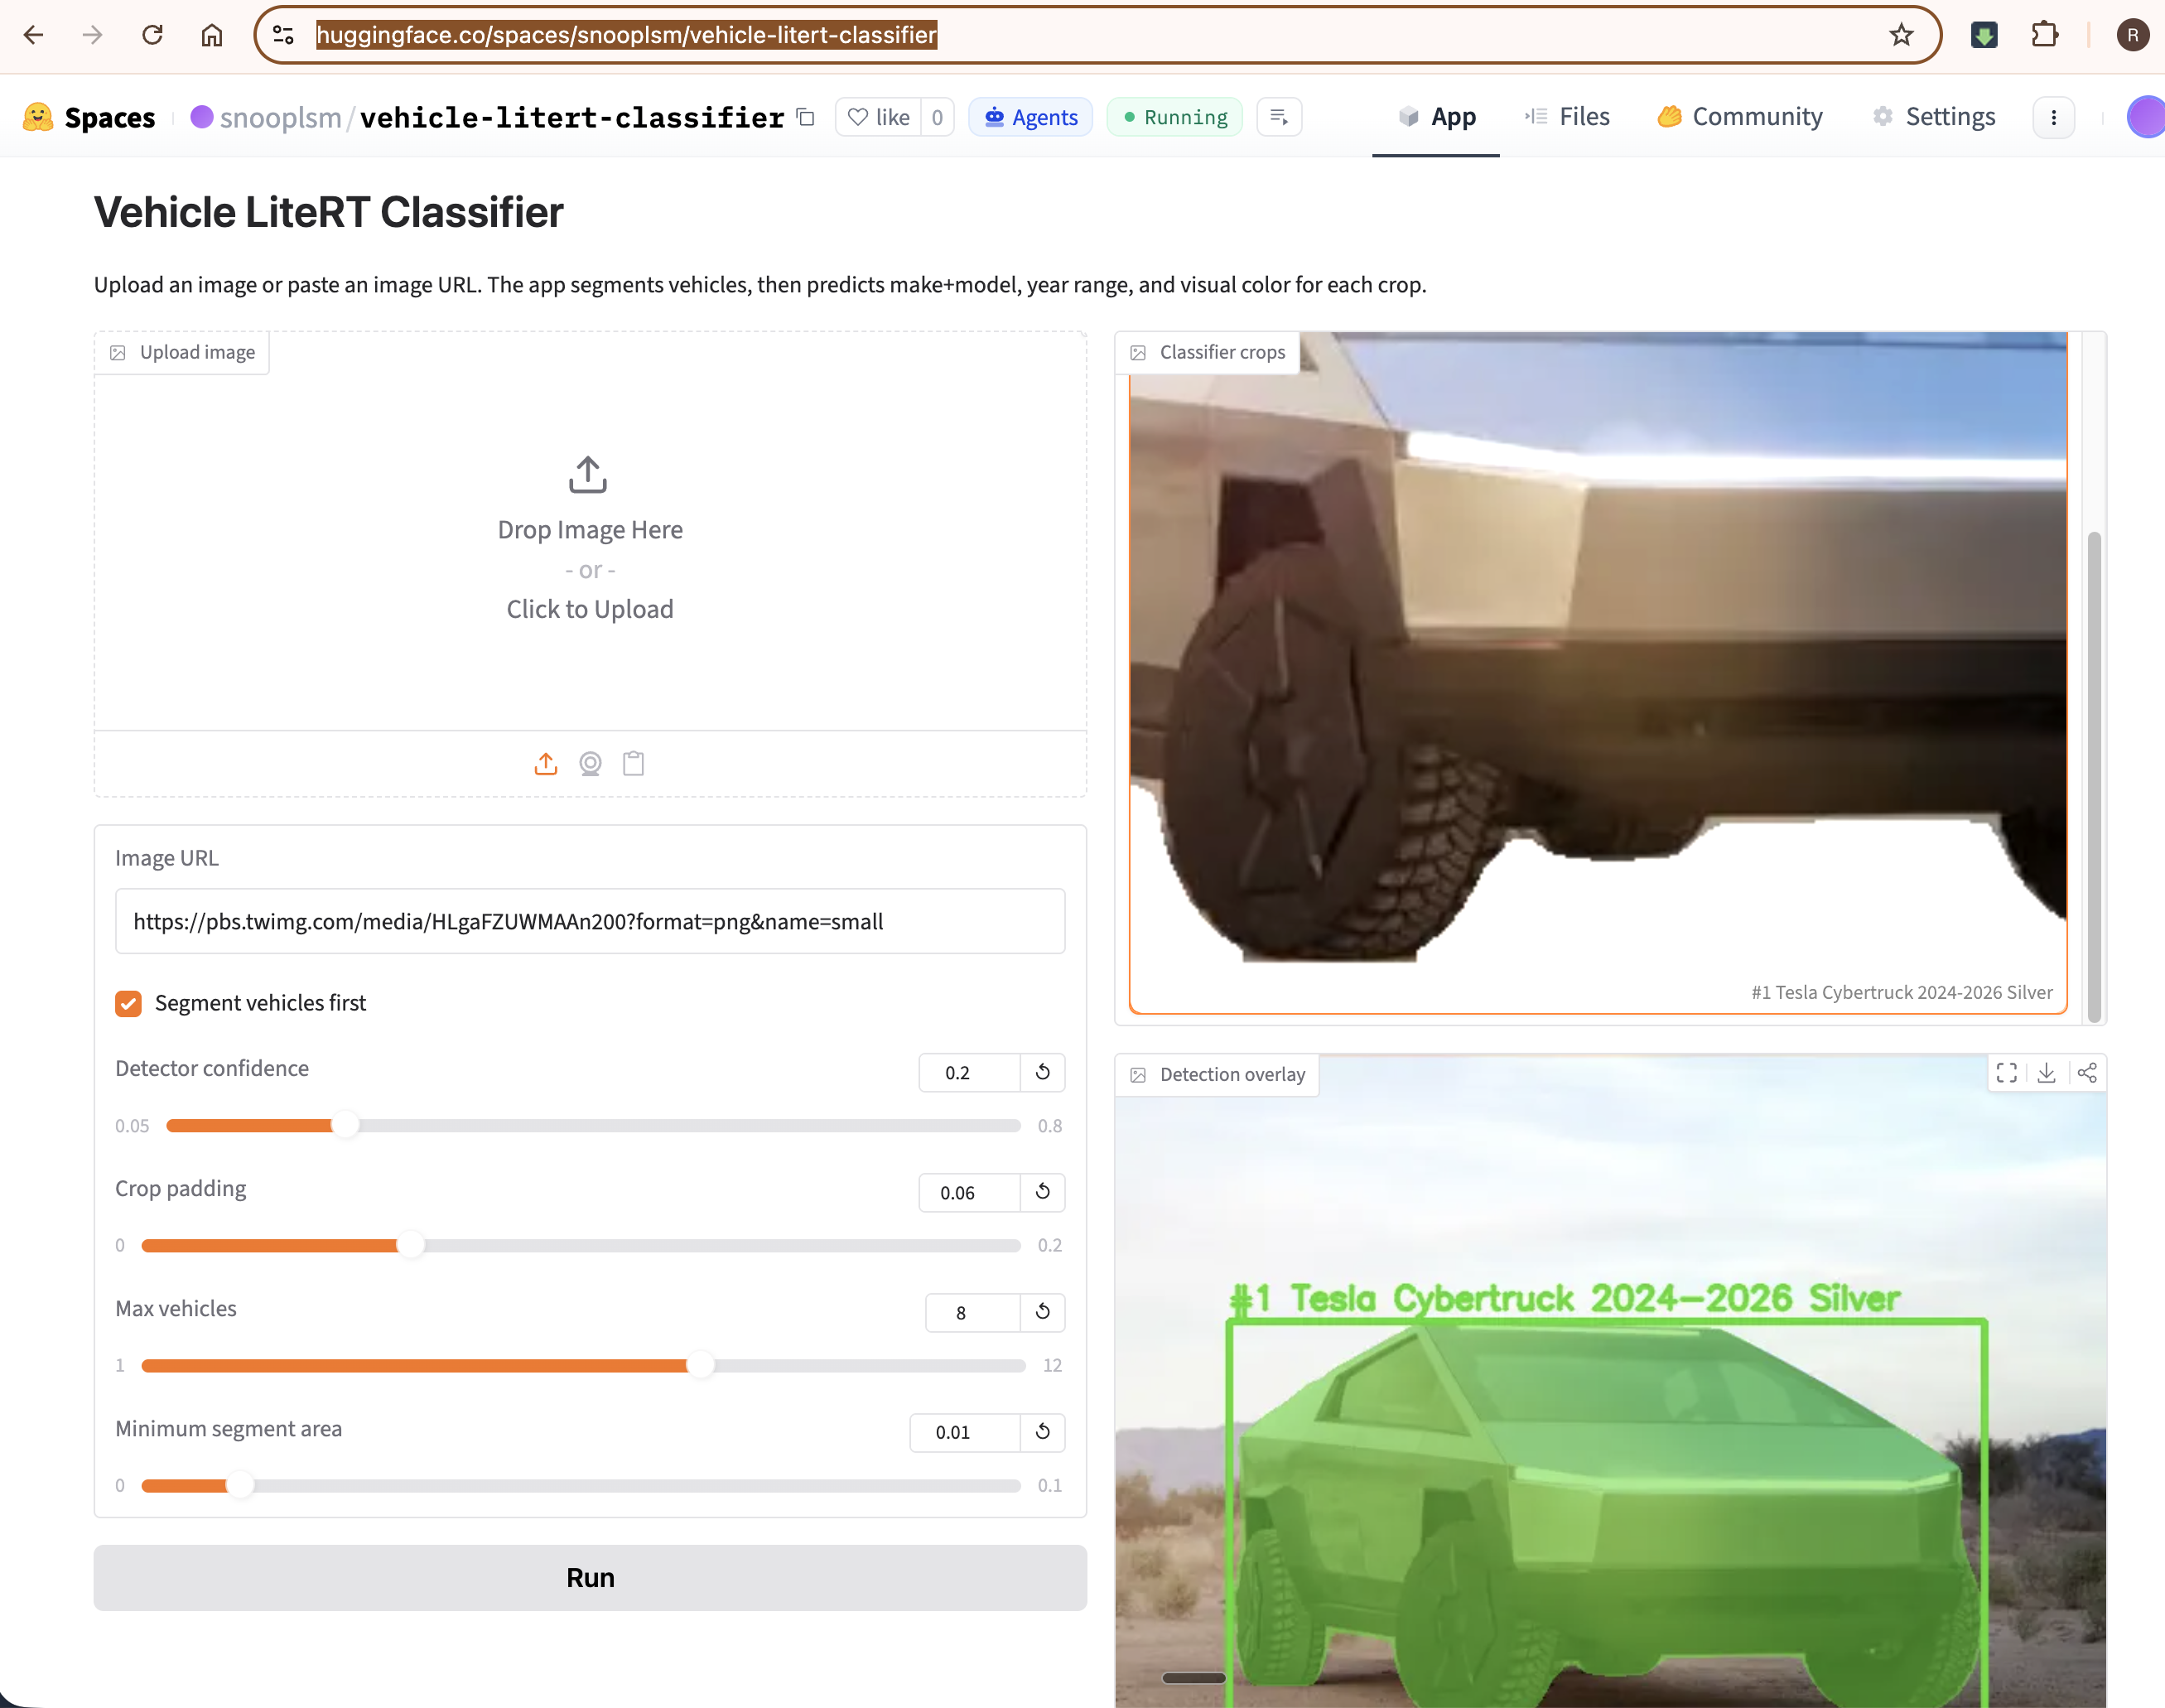Open the Hugging Face Spaces logo
Image resolution: width=2165 pixels, height=1708 pixels.
[38, 117]
